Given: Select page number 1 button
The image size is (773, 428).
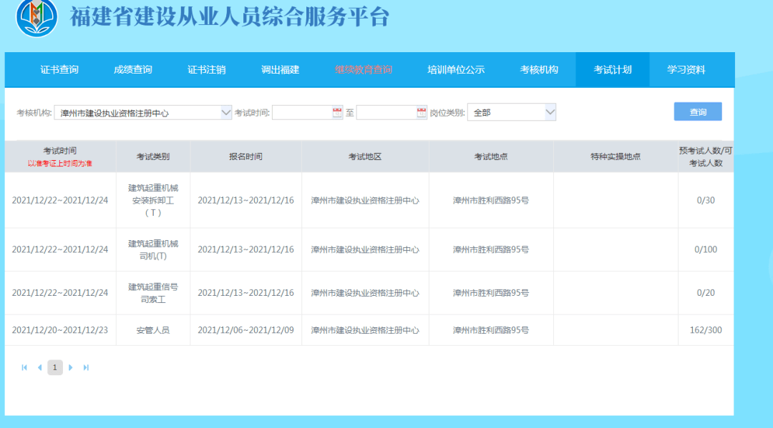Looking at the screenshot, I should point(54,367).
